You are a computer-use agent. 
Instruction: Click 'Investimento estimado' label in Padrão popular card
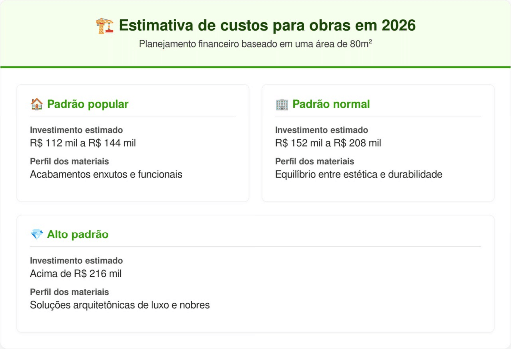76,130
